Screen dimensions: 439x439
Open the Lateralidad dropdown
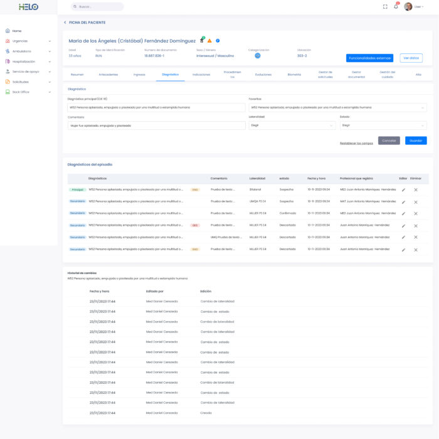tap(292, 125)
